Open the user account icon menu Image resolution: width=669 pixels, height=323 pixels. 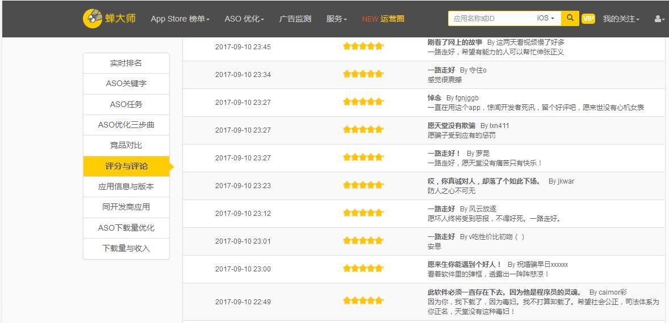659,19
